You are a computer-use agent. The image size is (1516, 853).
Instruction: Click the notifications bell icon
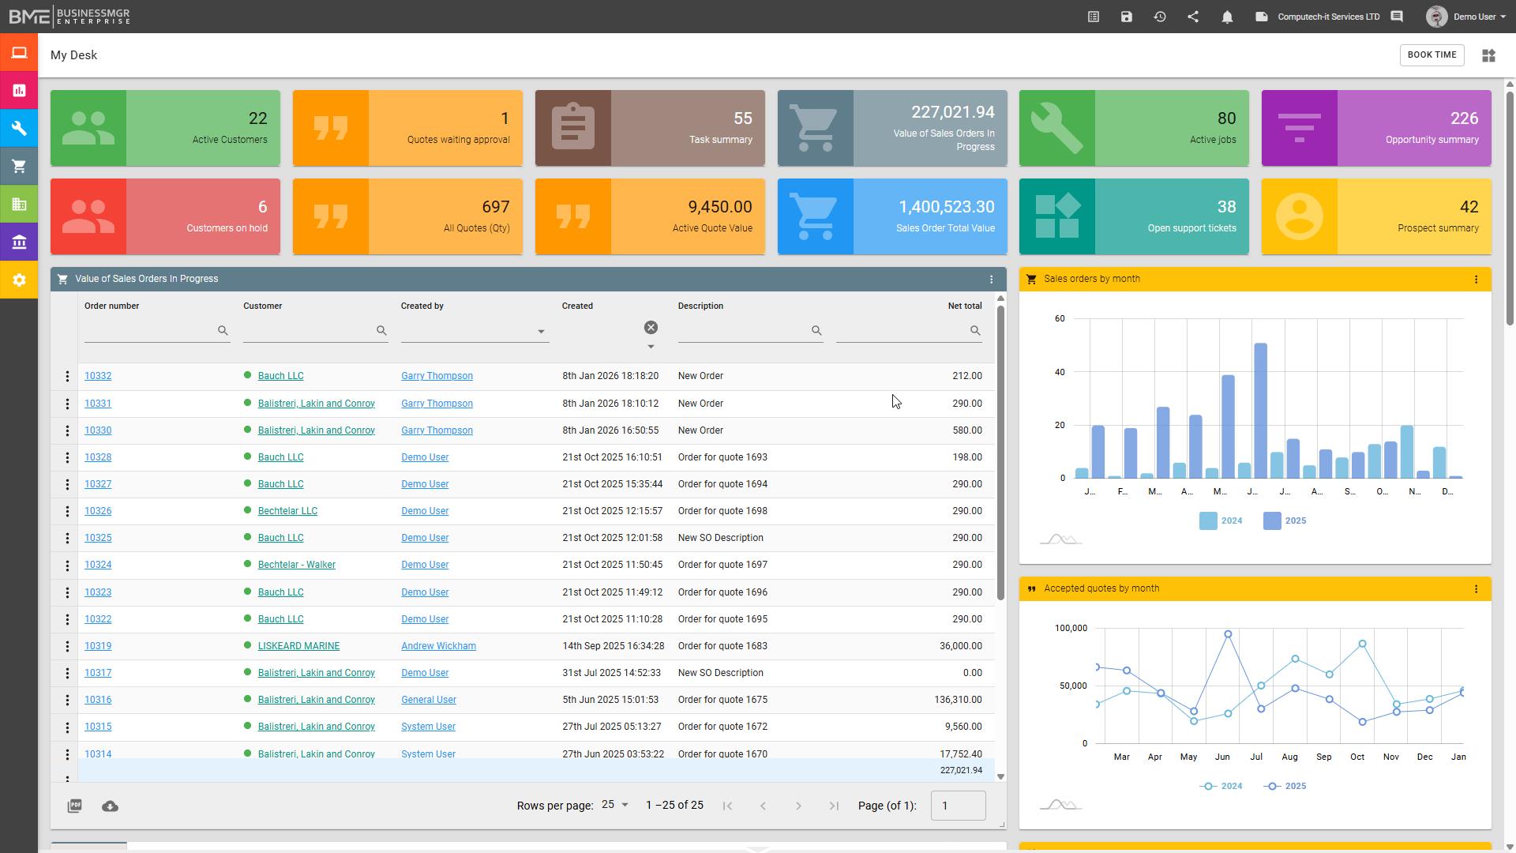(x=1227, y=17)
